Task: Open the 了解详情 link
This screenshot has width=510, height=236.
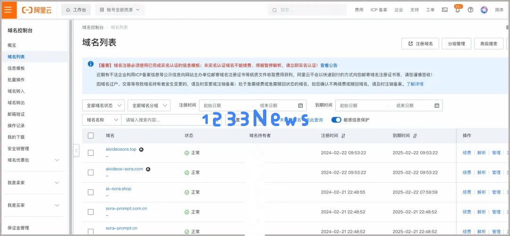Action: 415,84
